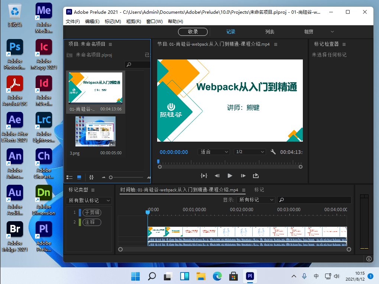Open the 1/2 playback resolution dropdown
Viewport: 379px width, 284px height.
(250, 152)
